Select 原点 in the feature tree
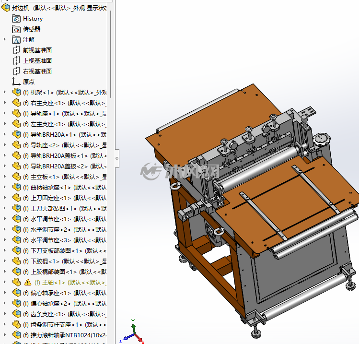The width and height of the screenshot is (359, 344). pos(29,82)
